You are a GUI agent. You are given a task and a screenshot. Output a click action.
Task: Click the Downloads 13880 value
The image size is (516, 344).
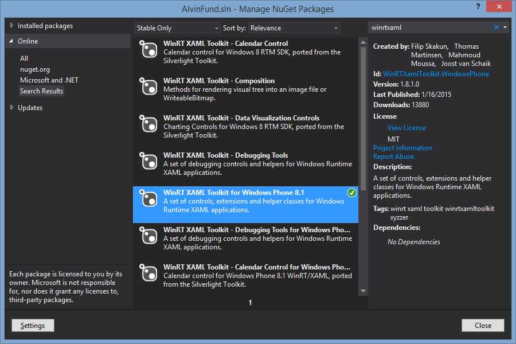tap(420, 105)
